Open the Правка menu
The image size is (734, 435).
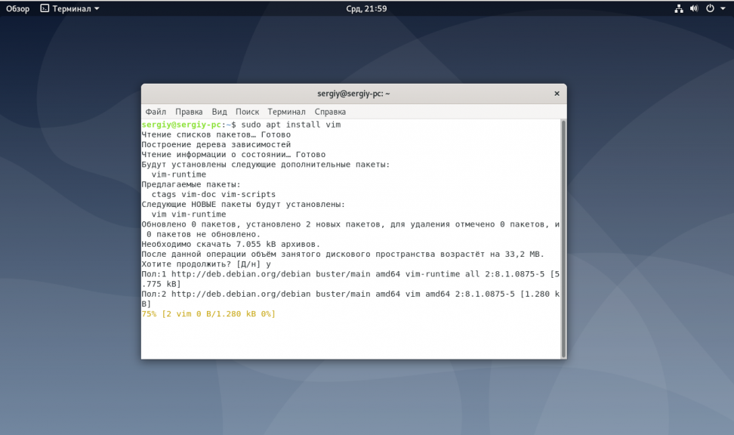pos(189,111)
